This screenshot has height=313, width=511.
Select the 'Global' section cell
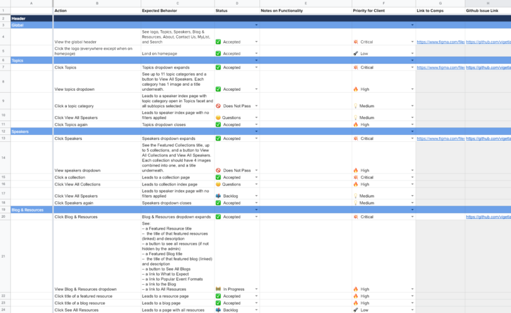[x=32, y=25]
